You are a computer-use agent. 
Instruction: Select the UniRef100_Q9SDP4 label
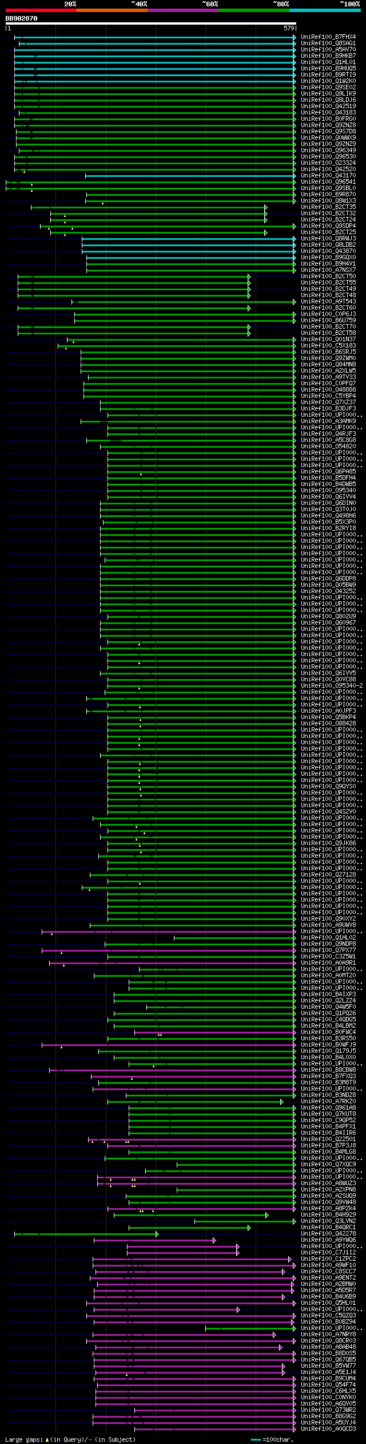pyautogui.click(x=328, y=226)
